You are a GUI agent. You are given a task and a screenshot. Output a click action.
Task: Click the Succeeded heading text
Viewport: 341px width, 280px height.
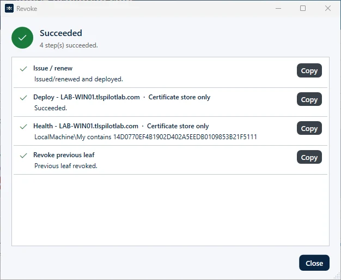pos(61,33)
